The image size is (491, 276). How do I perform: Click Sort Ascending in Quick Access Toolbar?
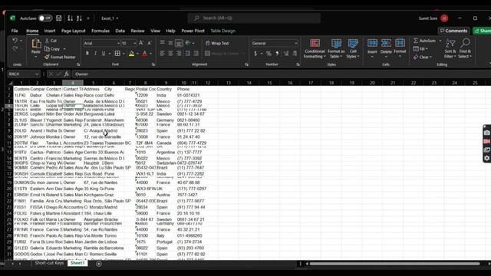pos(70,18)
